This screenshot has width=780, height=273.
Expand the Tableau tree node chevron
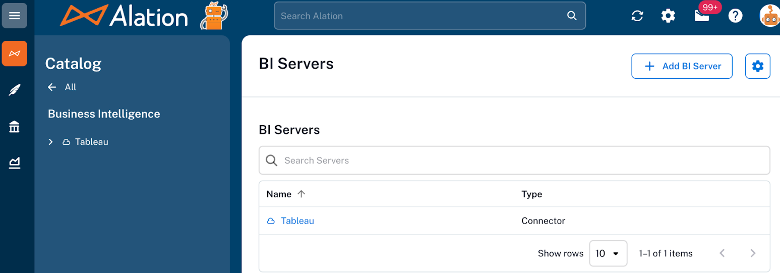click(x=50, y=142)
